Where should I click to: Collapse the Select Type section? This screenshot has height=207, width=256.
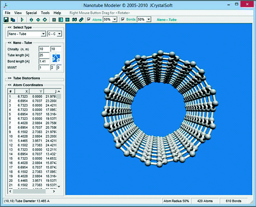click(x=9, y=27)
